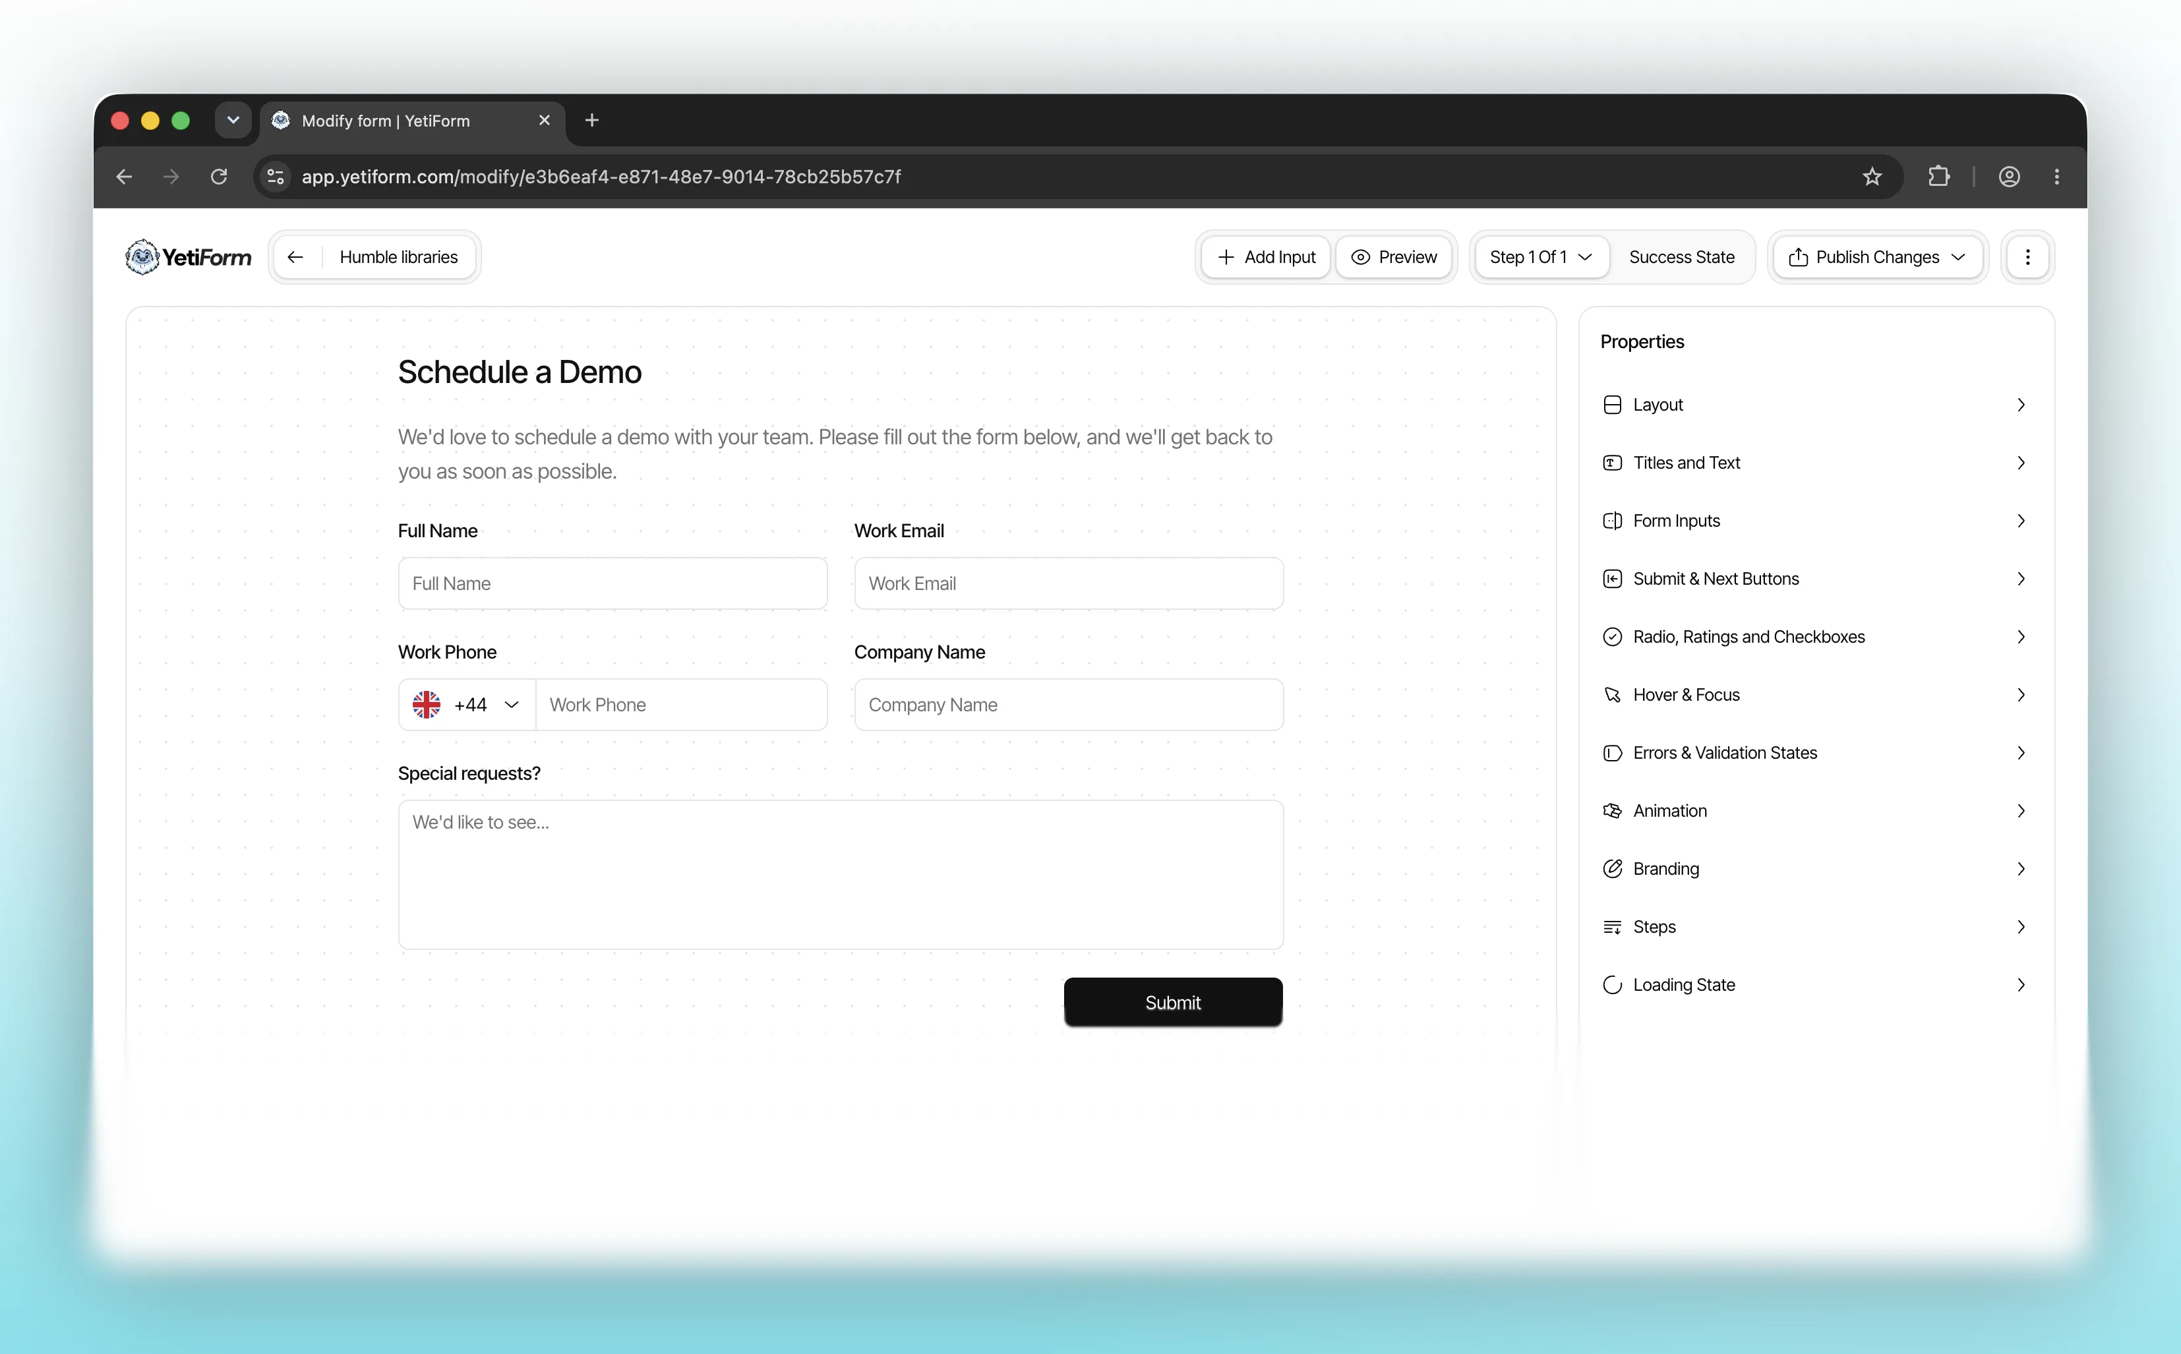Click the YetiForm logo

[188, 257]
